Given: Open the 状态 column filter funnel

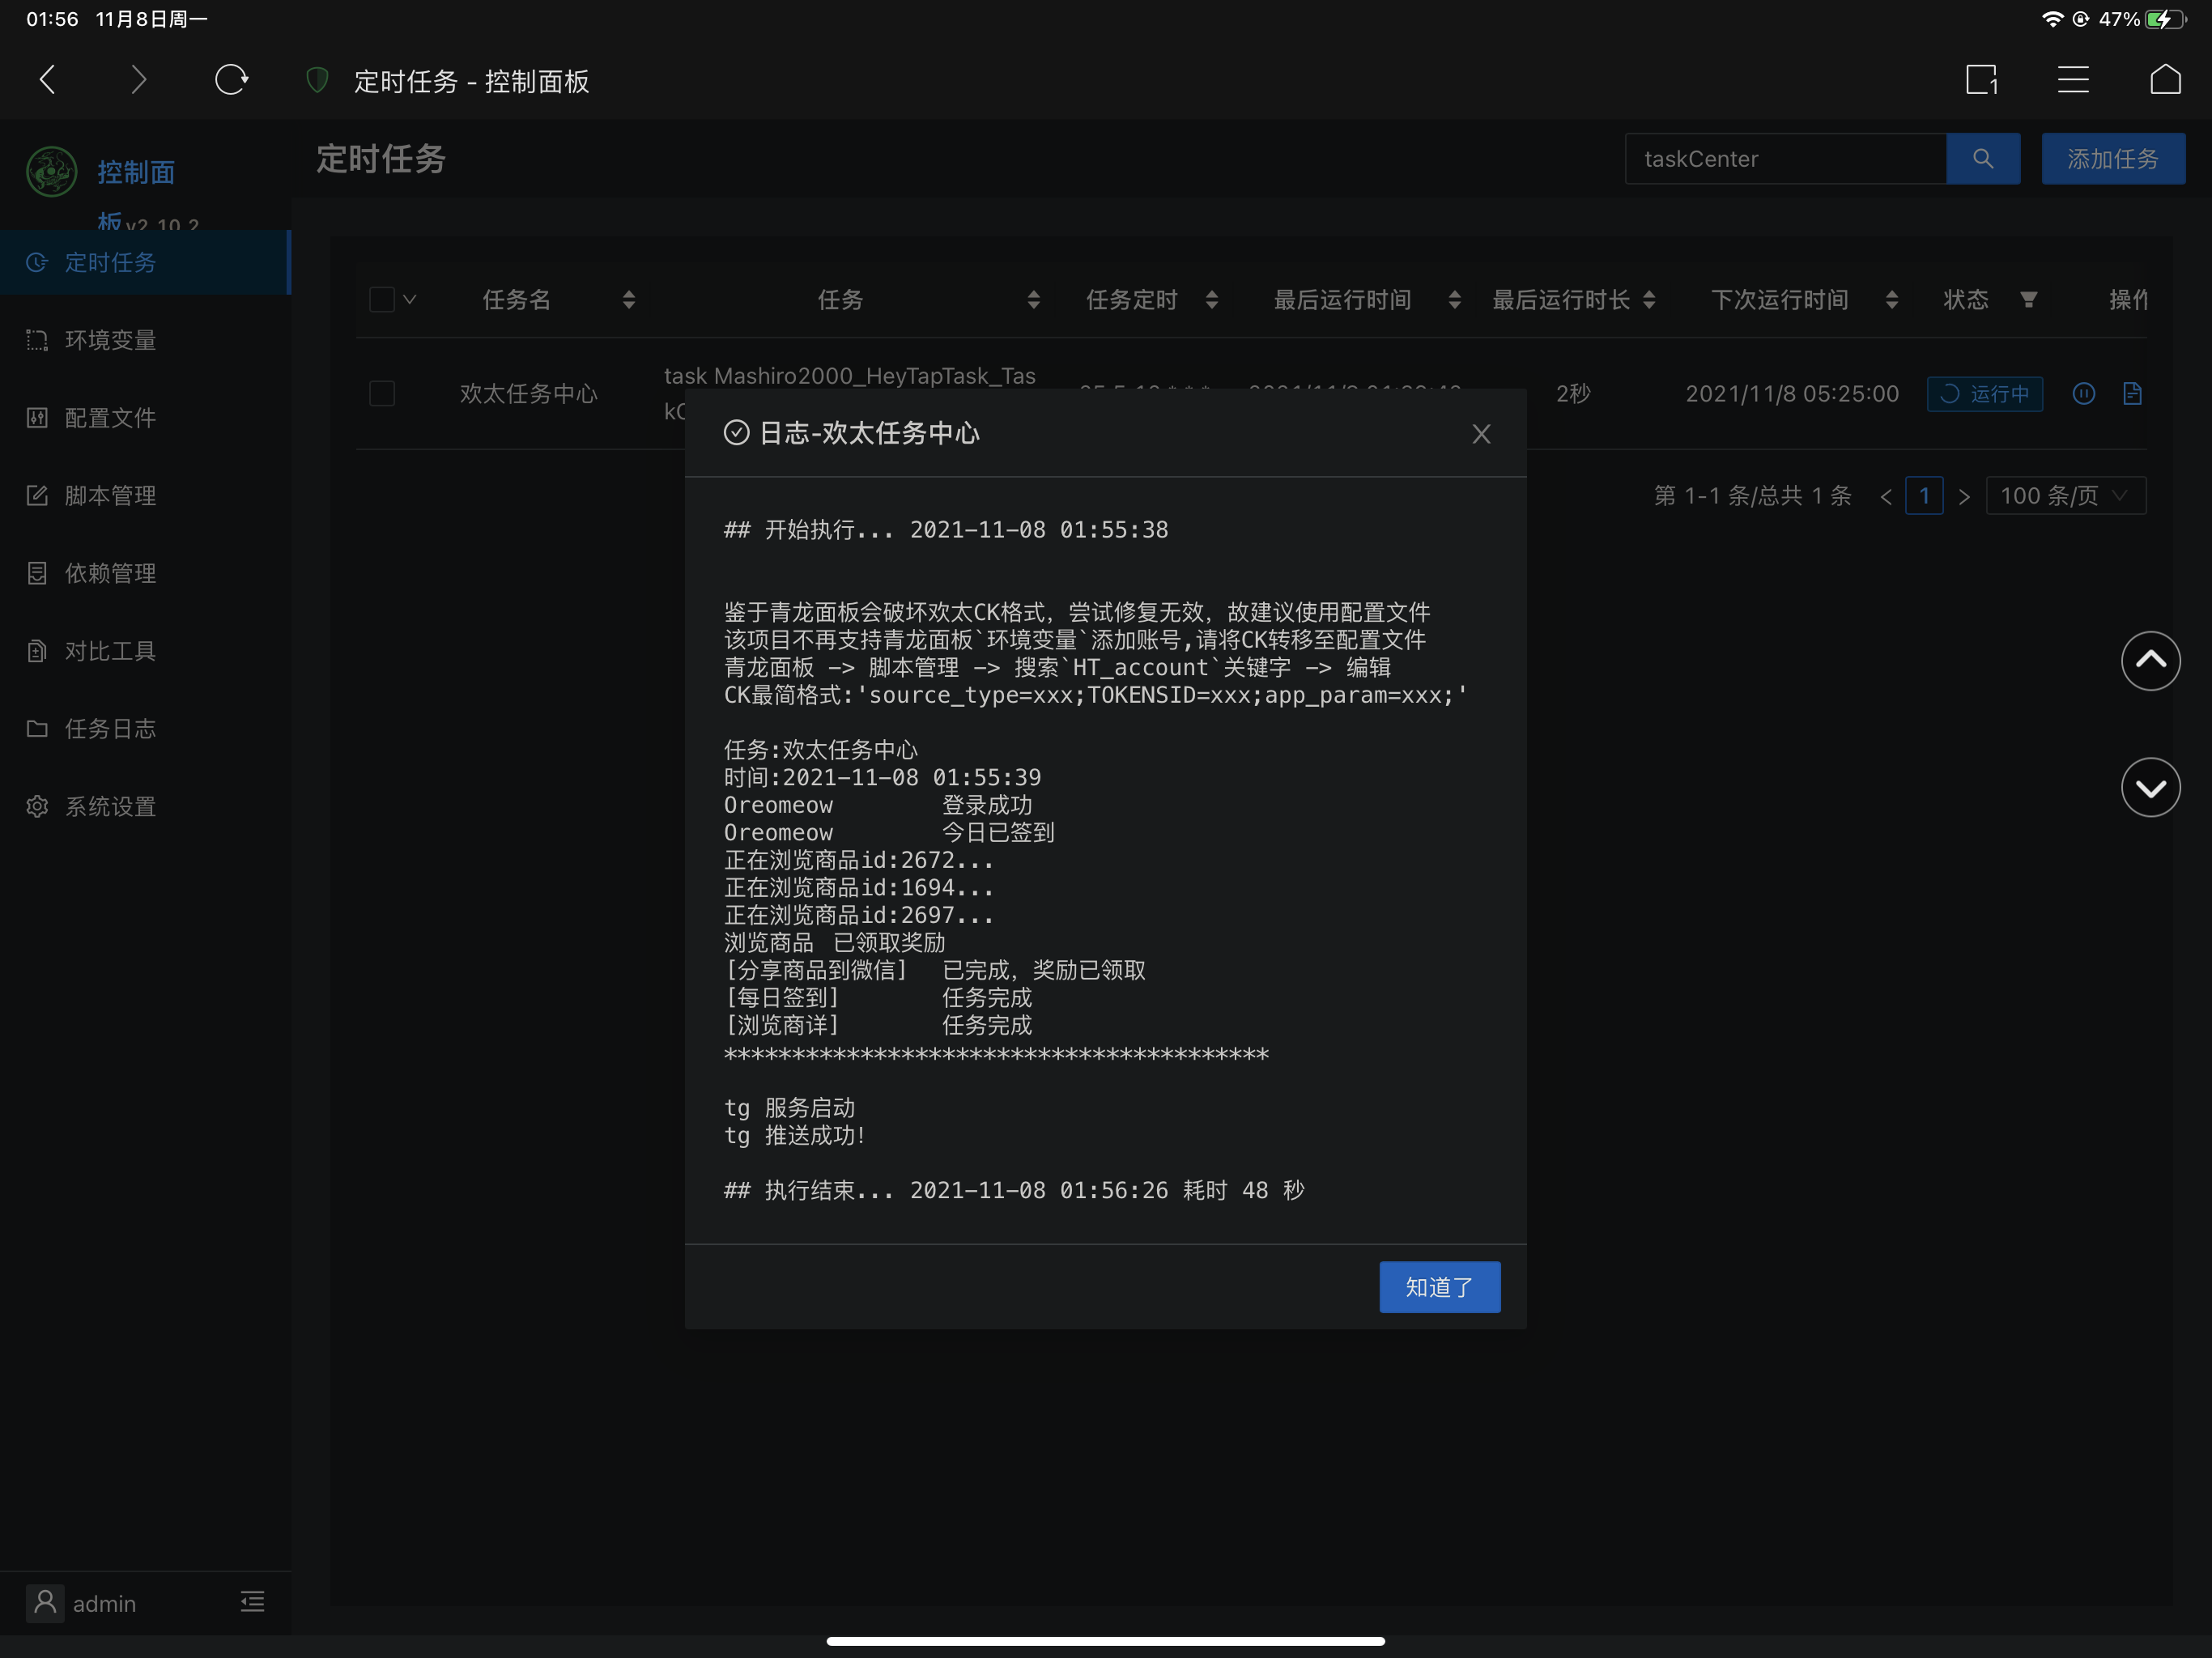Looking at the screenshot, I should tap(2028, 299).
